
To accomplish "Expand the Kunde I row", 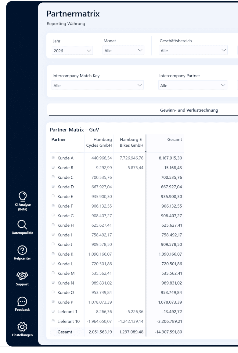I will 53,235.
